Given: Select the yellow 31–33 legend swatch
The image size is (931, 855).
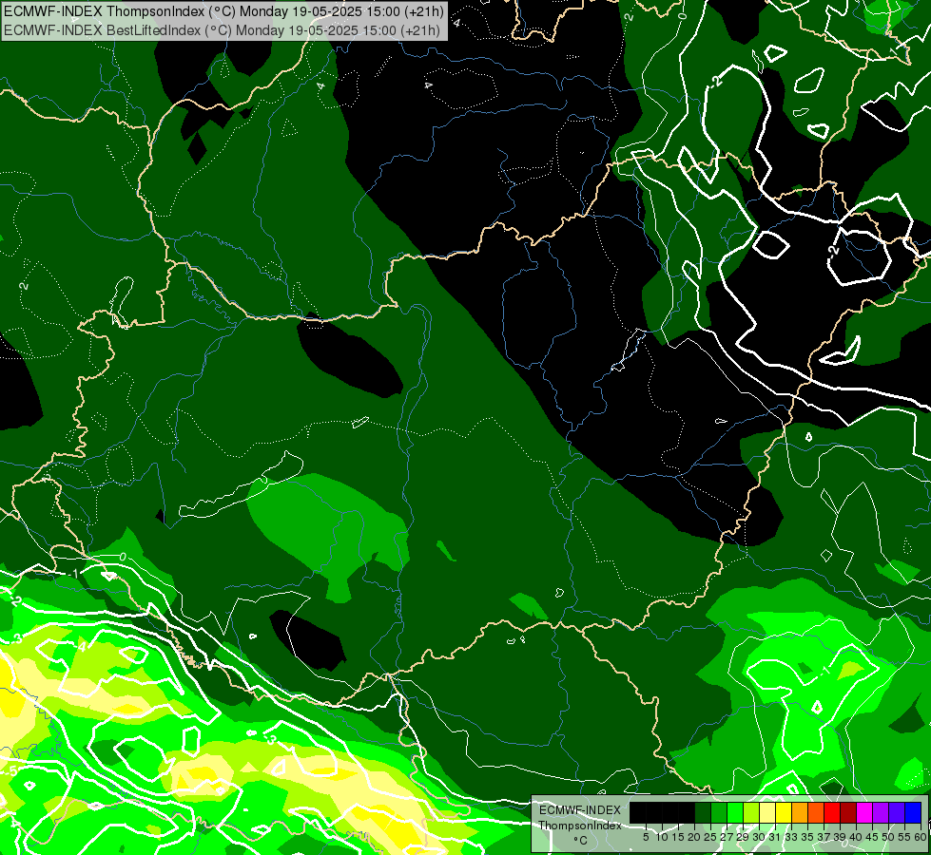Looking at the screenshot, I should click(784, 812).
